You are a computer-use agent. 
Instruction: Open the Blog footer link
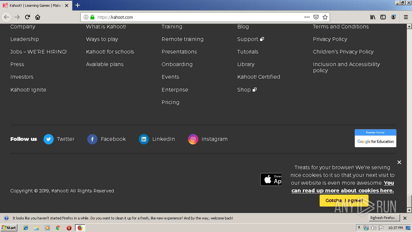(243, 27)
